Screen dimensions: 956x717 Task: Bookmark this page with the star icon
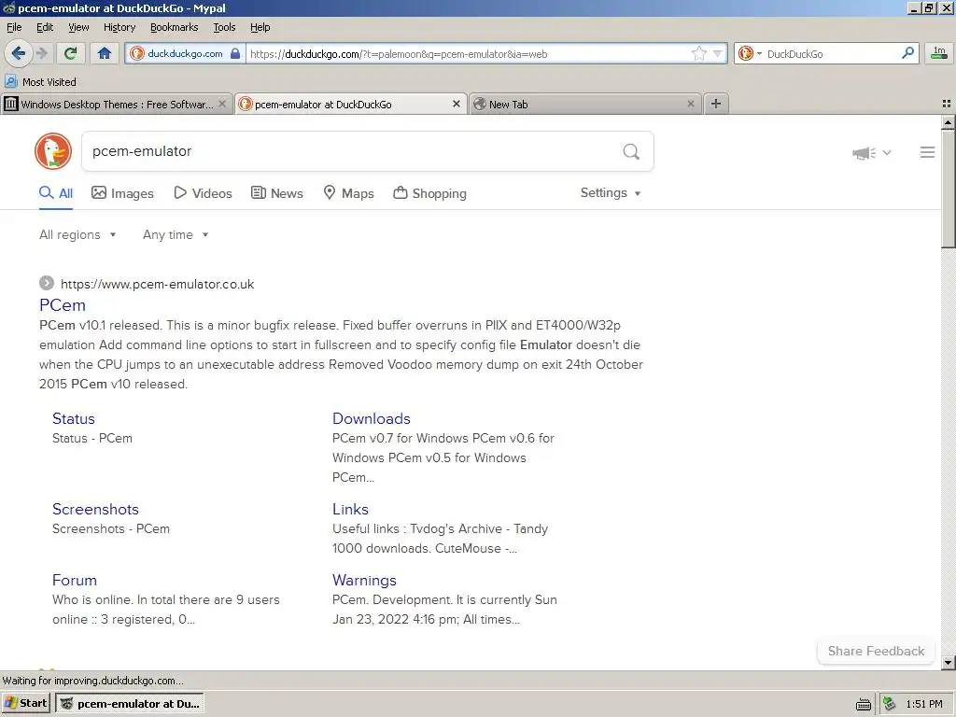[x=698, y=53]
